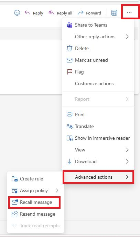Open the apps grid icon

[114, 13]
